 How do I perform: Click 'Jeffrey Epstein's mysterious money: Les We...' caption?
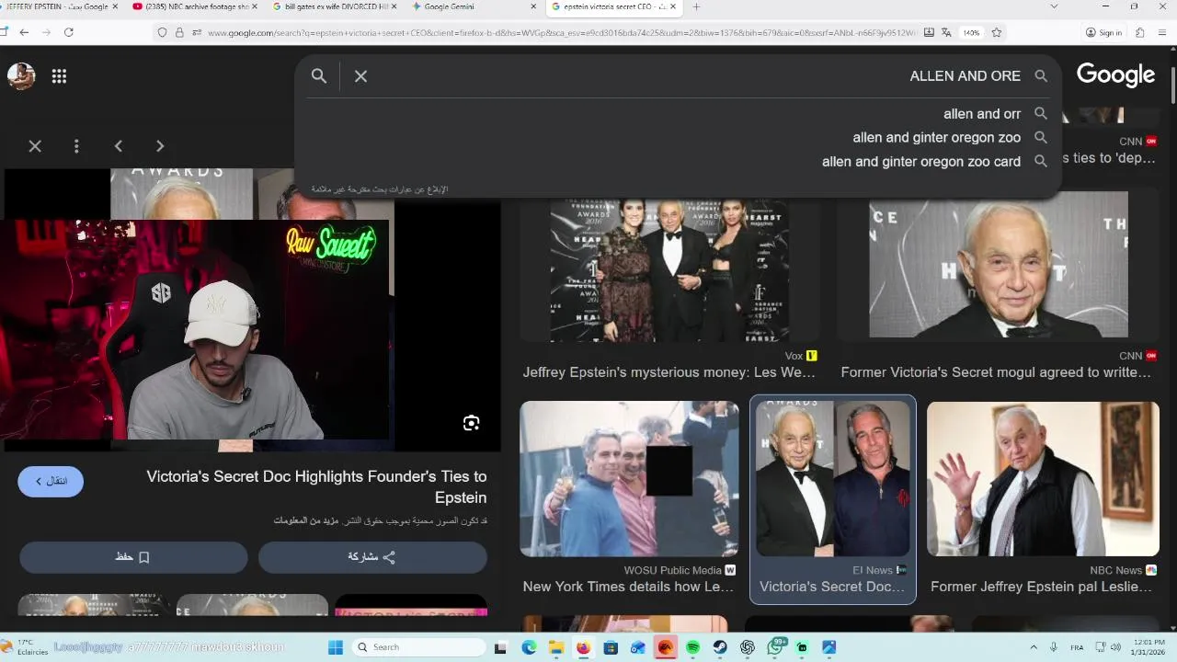pyautogui.click(x=668, y=372)
